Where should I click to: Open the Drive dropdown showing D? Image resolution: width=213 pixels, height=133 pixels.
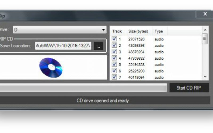click(60, 30)
